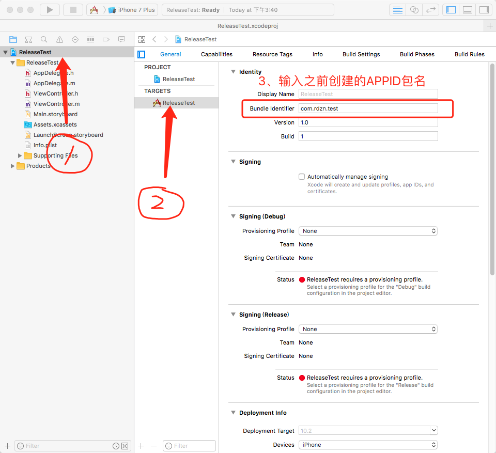This screenshot has height=453, width=496.
Task: Click the Bundle Identifier field
Action: pos(368,108)
